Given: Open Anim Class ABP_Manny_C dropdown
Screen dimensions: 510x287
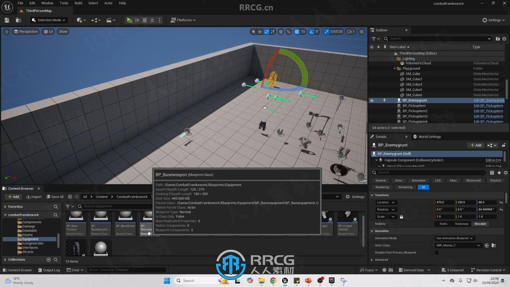Looking at the screenshot, I should pos(459,246).
